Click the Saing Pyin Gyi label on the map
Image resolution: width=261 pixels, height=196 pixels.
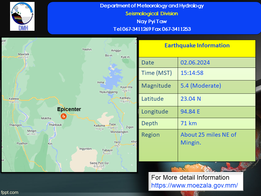[99, 163]
